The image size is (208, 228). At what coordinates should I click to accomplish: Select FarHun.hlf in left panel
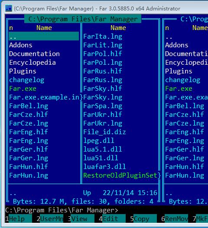click(x=29, y=167)
